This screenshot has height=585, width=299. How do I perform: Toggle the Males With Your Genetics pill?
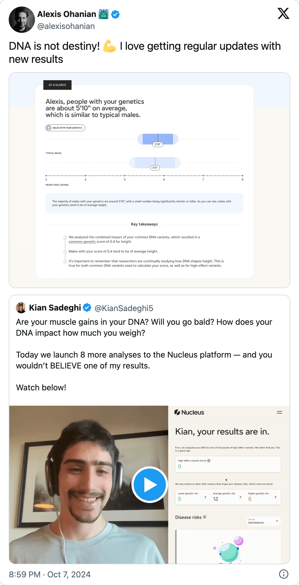(65, 128)
